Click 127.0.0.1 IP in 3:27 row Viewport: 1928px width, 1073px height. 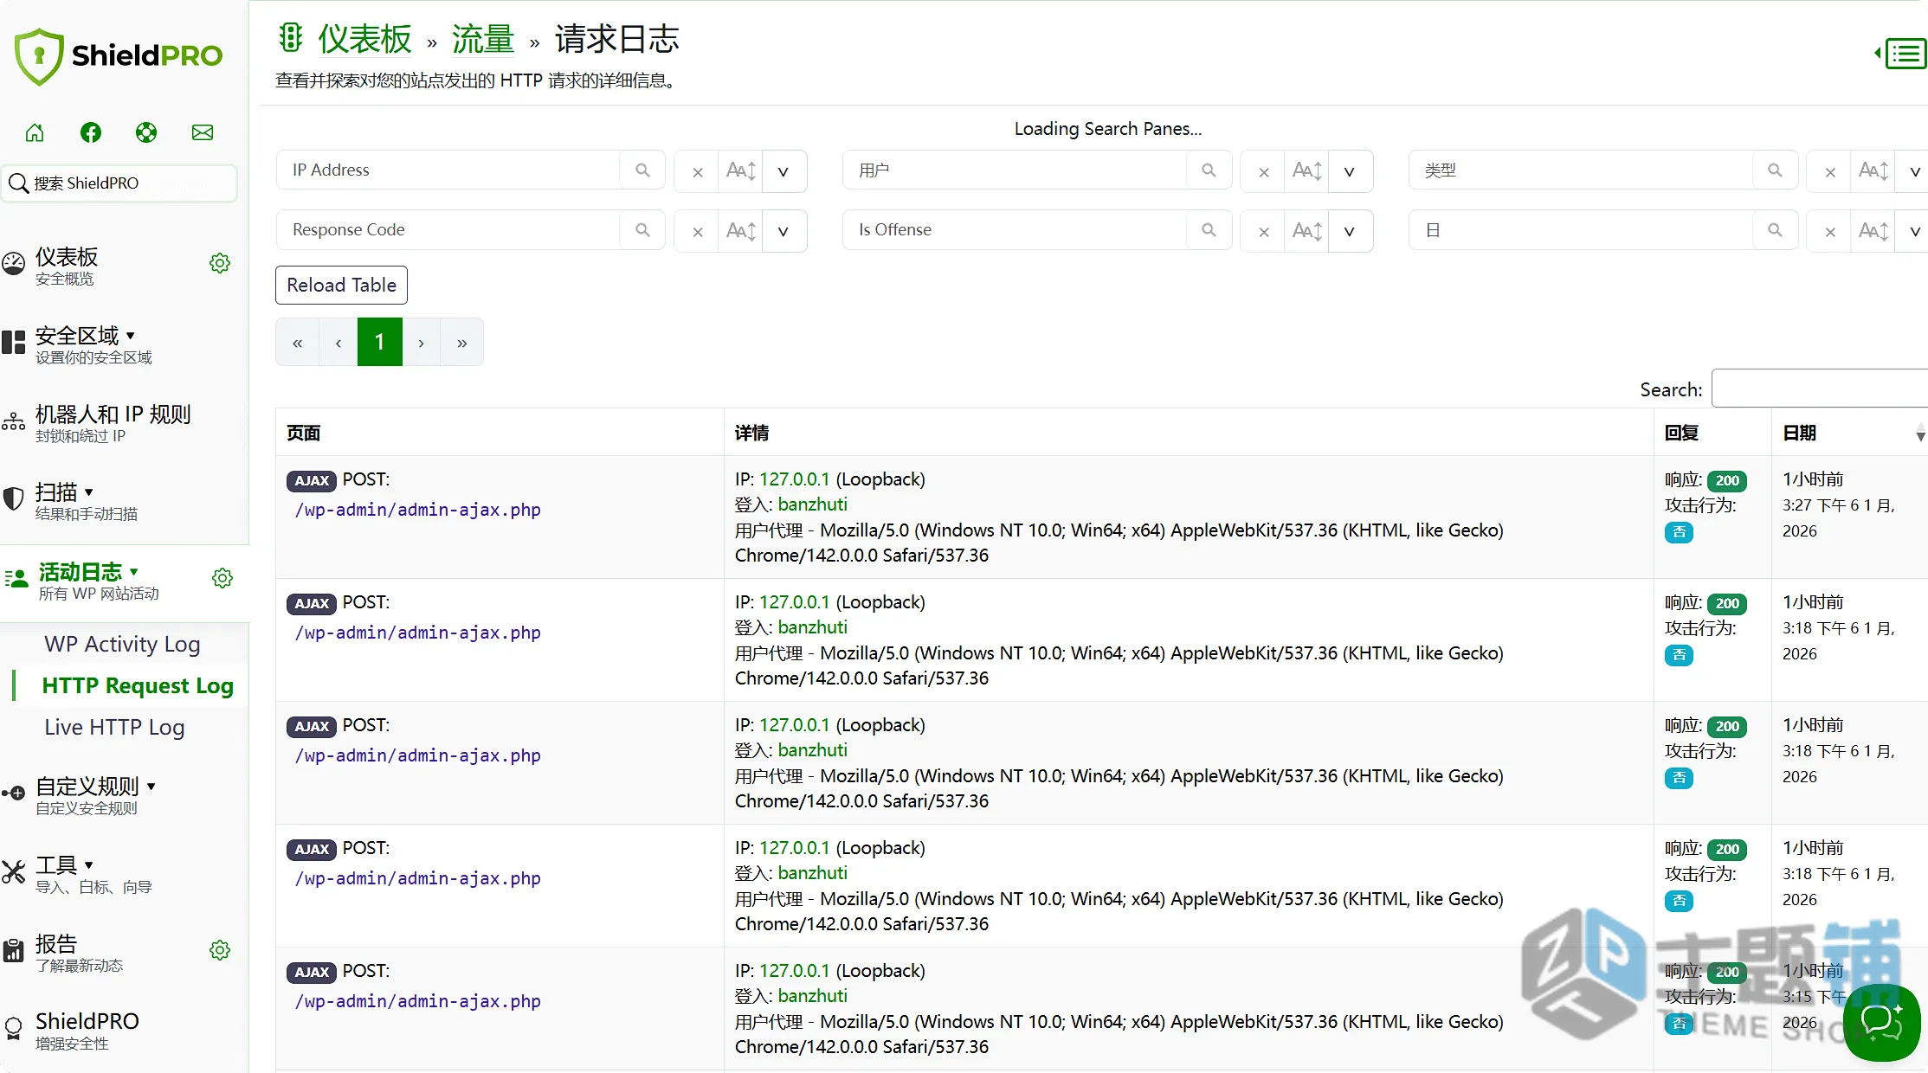794,479
